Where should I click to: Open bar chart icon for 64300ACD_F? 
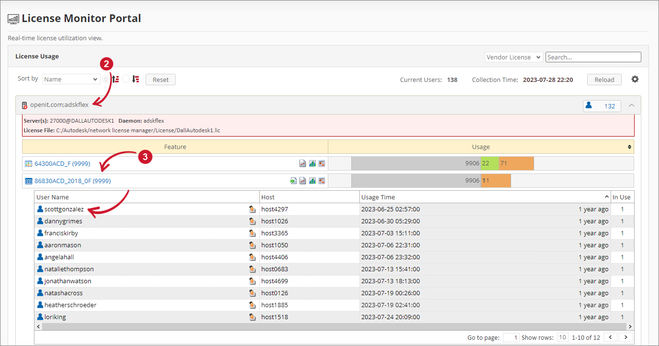(x=312, y=163)
